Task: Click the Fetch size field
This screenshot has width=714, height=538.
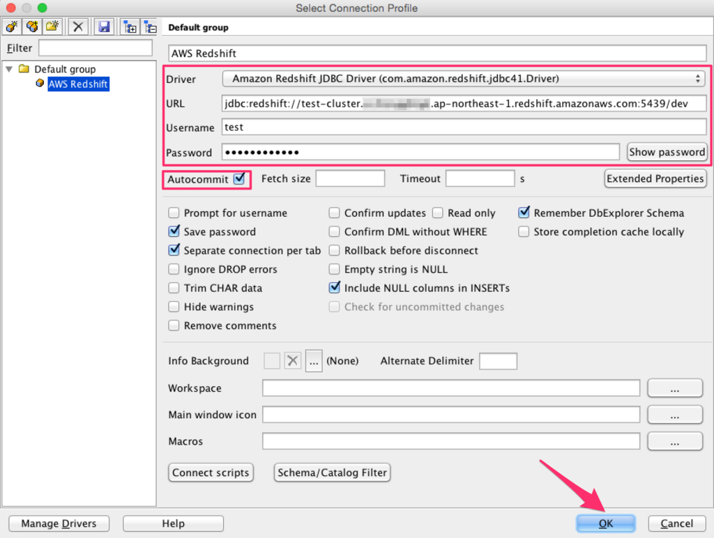Action: 350,178
